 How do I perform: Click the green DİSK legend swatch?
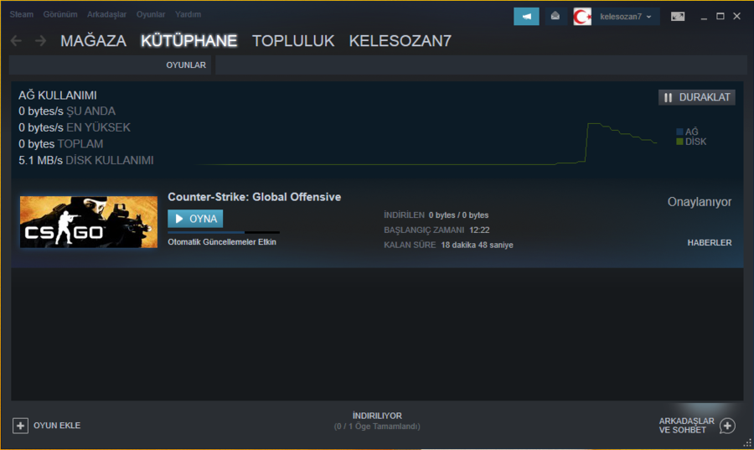[x=679, y=142]
